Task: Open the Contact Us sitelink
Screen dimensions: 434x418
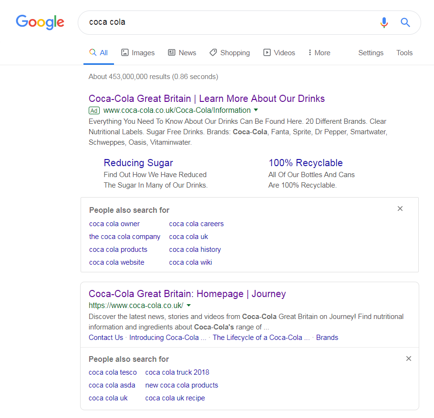Action: [106, 338]
